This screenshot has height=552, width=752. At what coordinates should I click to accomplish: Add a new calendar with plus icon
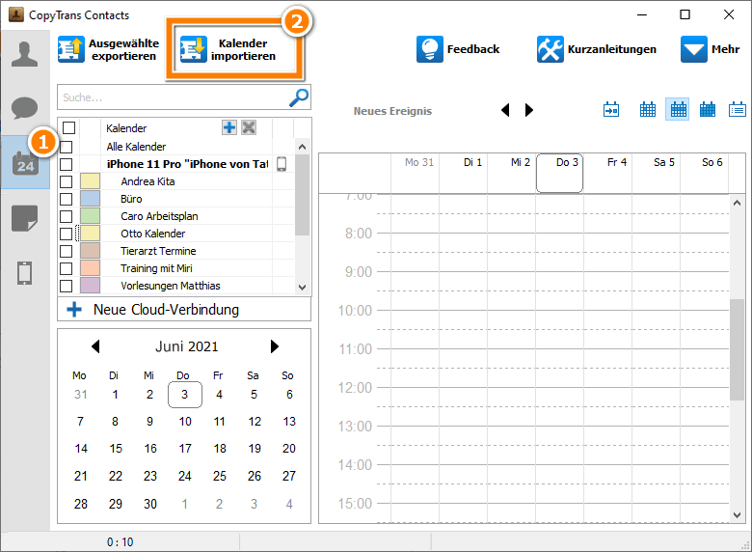pyautogui.click(x=229, y=127)
